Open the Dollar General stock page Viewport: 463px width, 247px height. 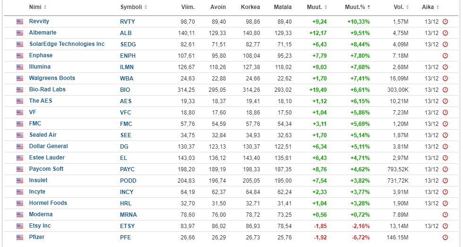48,146
